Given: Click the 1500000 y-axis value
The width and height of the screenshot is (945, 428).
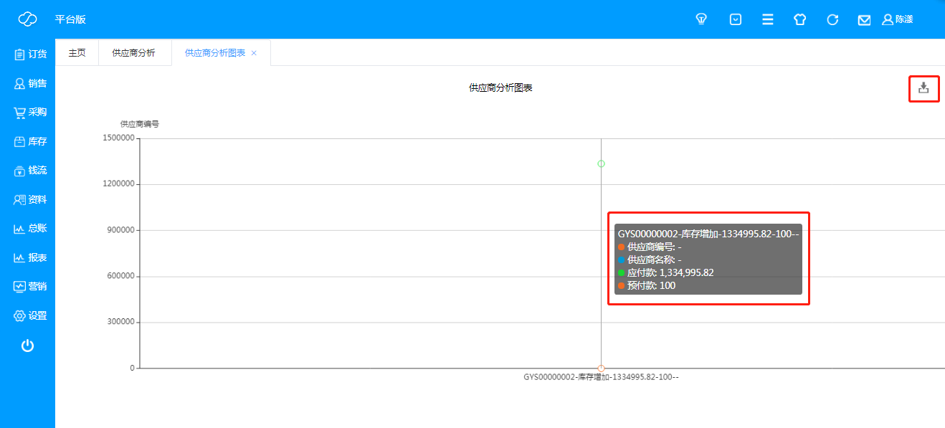Looking at the screenshot, I should pos(118,138).
